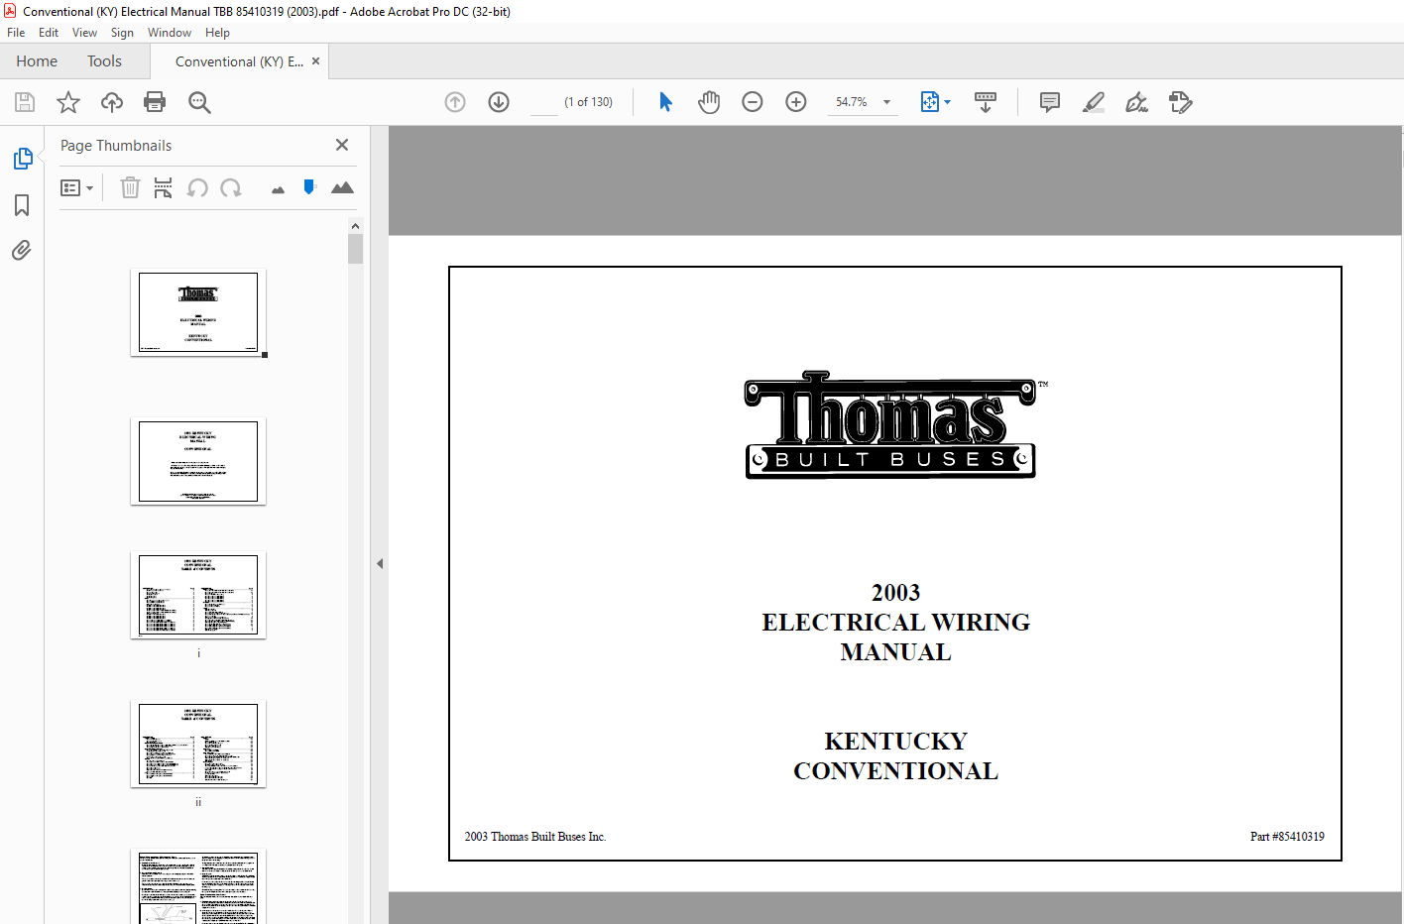1404x924 pixels.
Task: Click the scrolling mode keyboard icon
Action: (986, 102)
